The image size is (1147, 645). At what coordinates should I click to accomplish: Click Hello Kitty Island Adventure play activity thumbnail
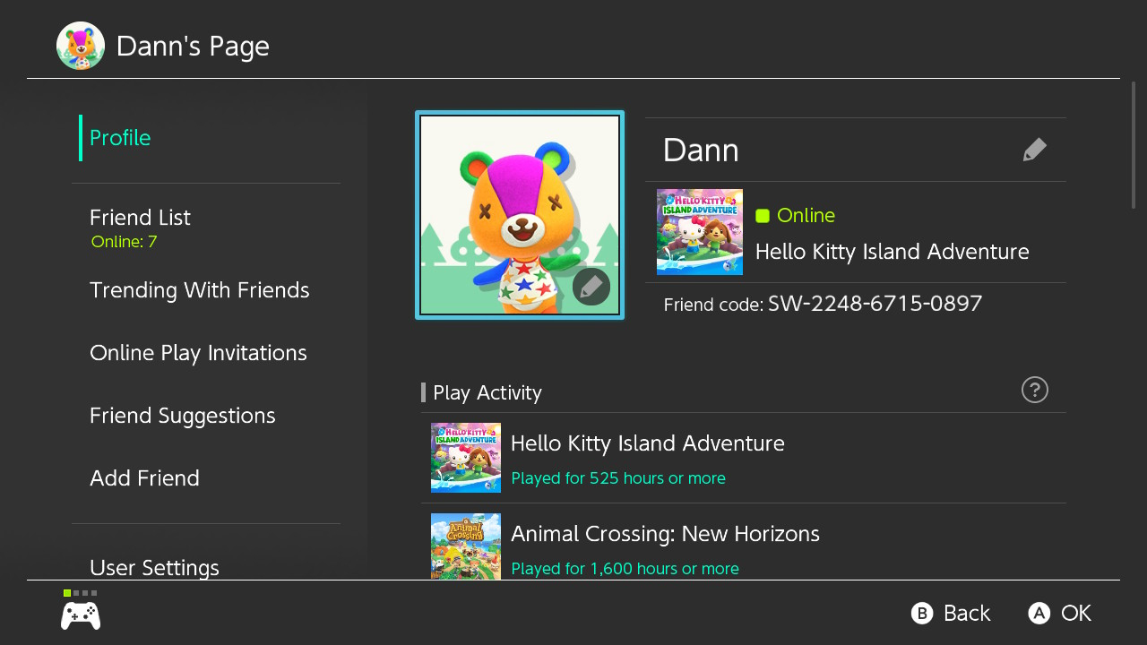466,458
